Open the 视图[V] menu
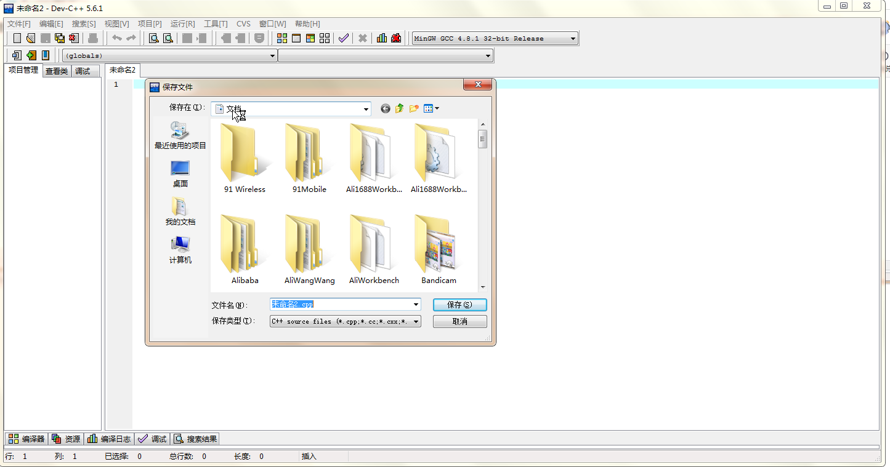890x467 pixels. [116, 24]
